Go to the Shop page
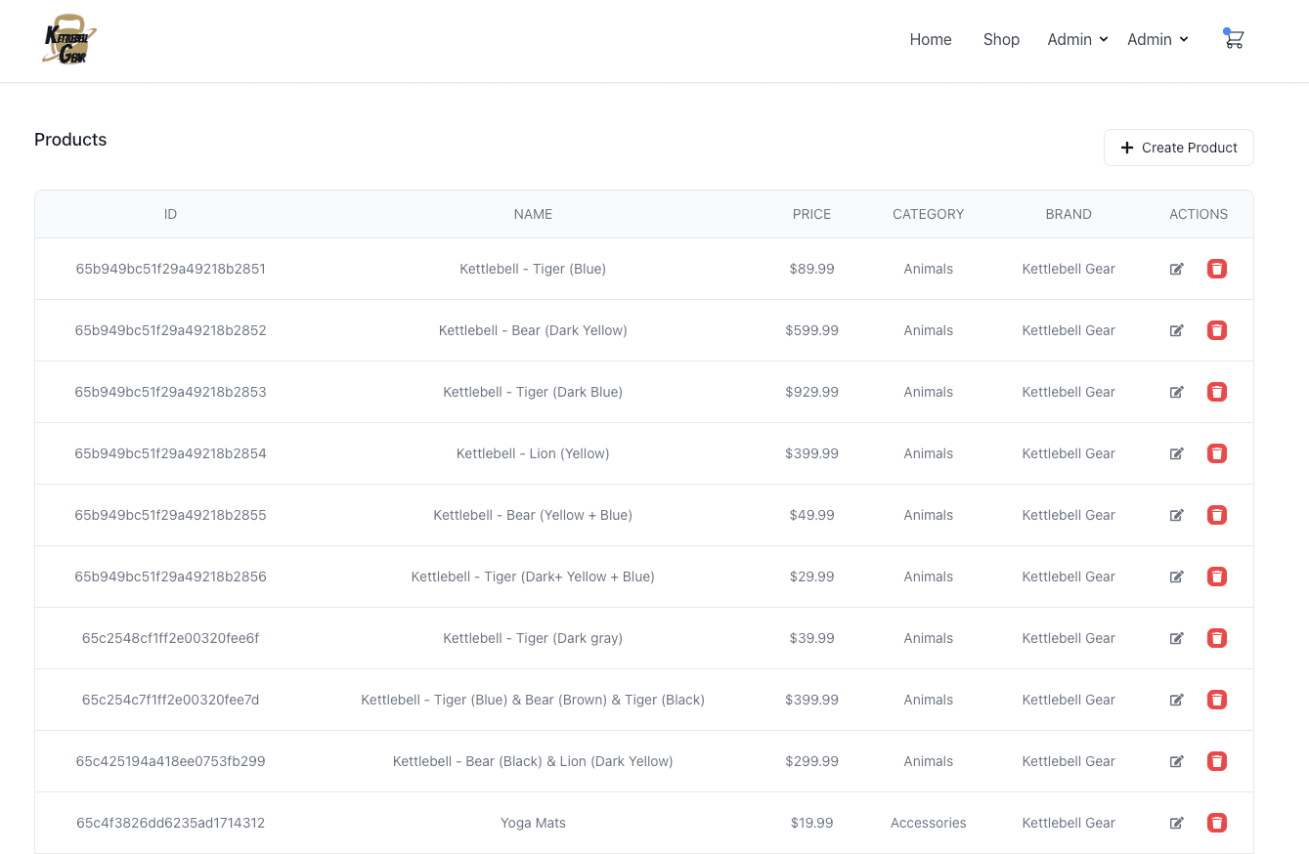 pos(1001,39)
